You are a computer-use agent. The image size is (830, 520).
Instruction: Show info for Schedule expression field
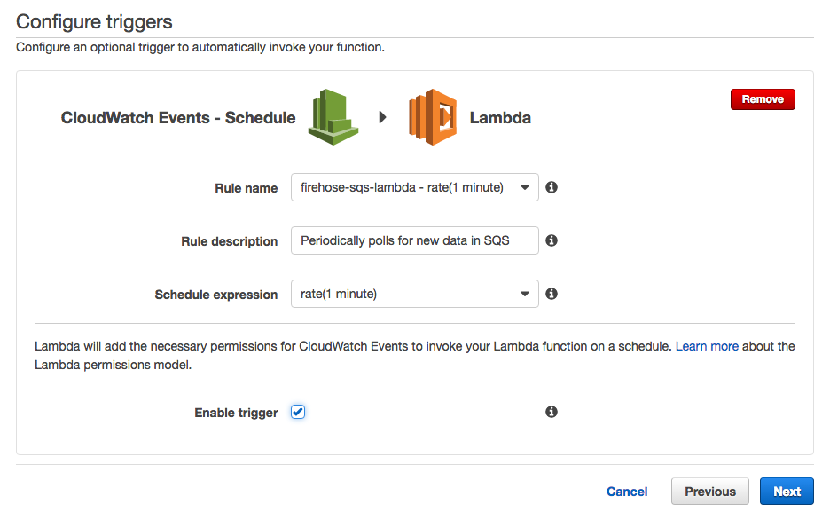coord(552,294)
